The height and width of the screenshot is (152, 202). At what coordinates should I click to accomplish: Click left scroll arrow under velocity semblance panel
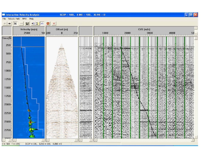pyautogui.click(x=14, y=140)
